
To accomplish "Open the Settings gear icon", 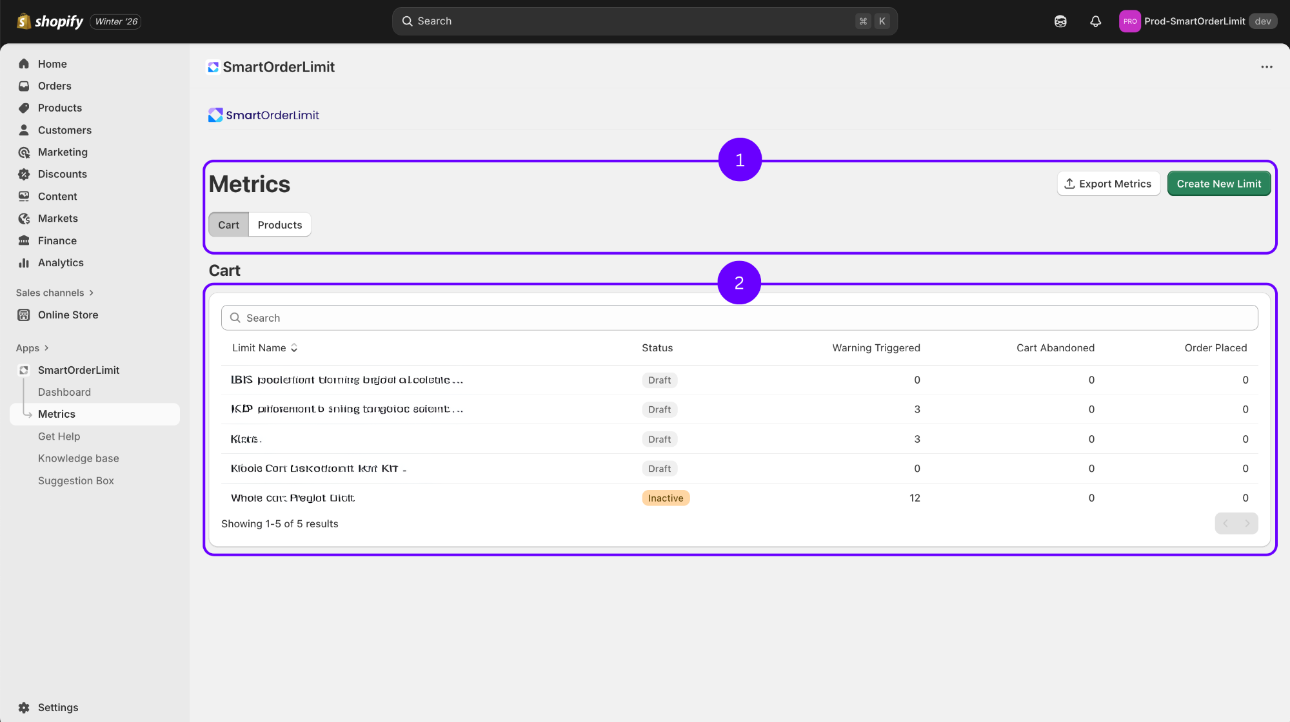I will [x=24, y=707].
